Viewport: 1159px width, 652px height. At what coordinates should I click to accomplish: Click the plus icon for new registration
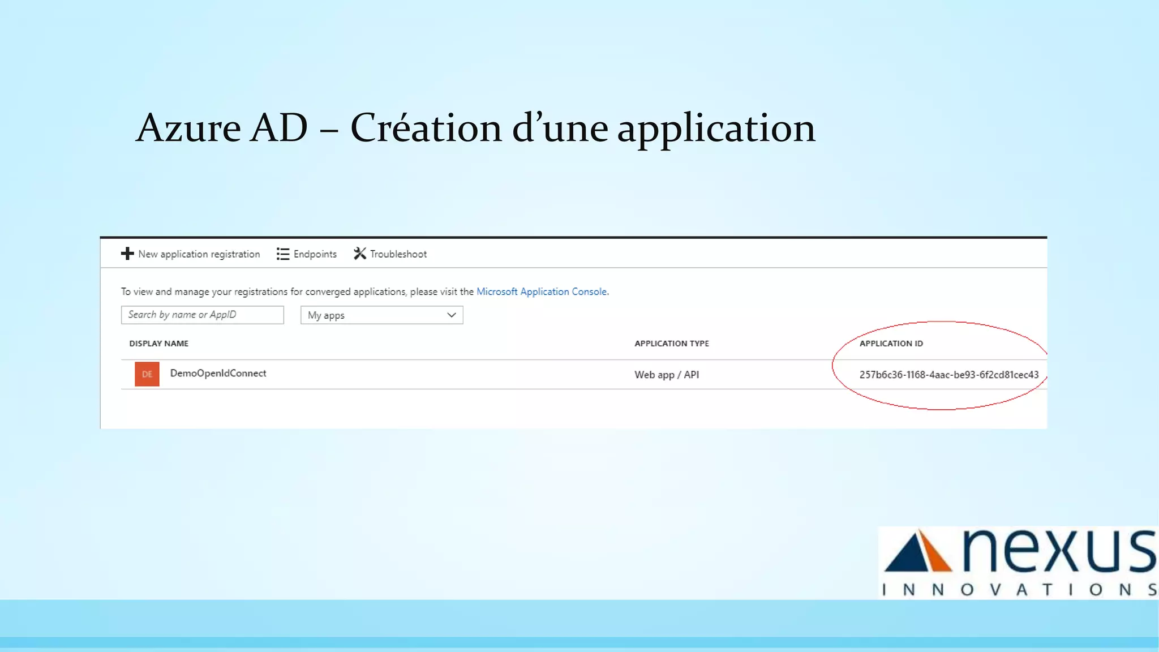click(127, 254)
